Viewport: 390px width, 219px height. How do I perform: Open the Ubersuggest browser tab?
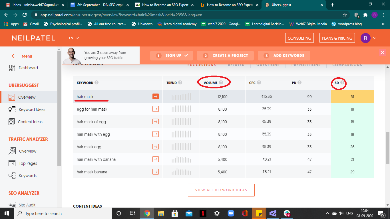click(x=294, y=5)
